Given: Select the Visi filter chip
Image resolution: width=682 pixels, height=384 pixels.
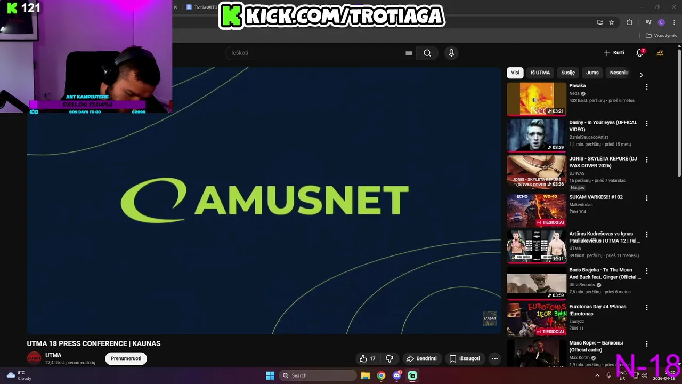Looking at the screenshot, I should tap(515, 73).
